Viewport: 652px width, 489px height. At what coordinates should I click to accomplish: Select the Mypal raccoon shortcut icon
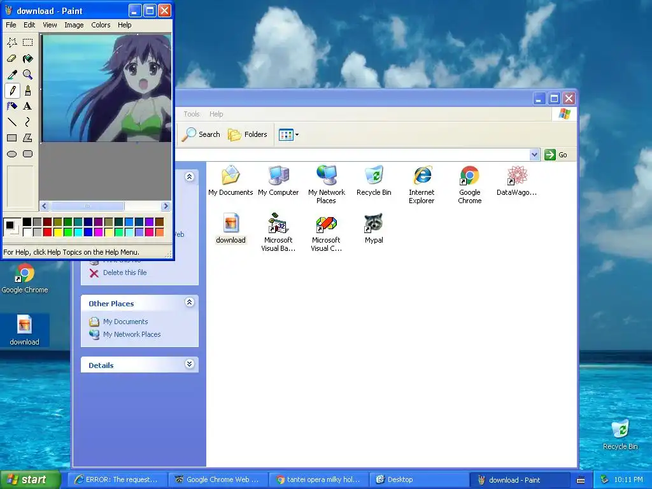click(374, 229)
